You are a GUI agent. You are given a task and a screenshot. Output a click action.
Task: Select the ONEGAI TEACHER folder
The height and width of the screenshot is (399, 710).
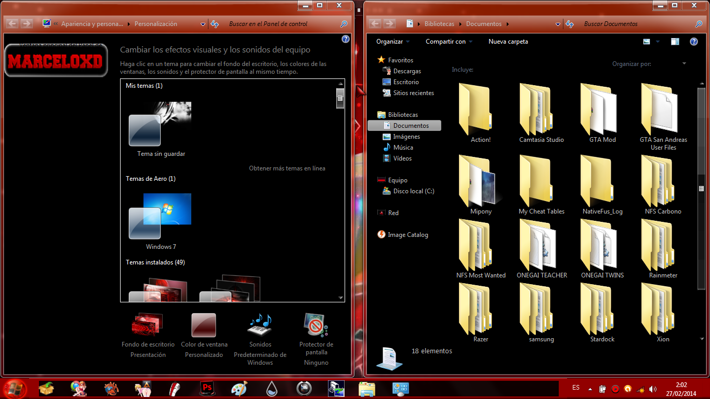[542, 248]
